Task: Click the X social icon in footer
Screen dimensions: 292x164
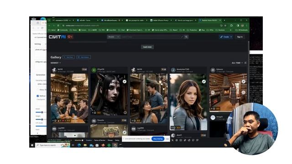Action: coord(172,140)
